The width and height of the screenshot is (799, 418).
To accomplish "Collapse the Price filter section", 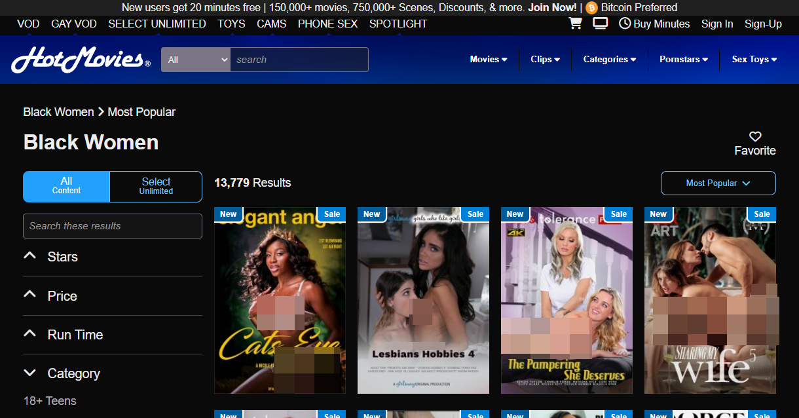I will click(113, 296).
